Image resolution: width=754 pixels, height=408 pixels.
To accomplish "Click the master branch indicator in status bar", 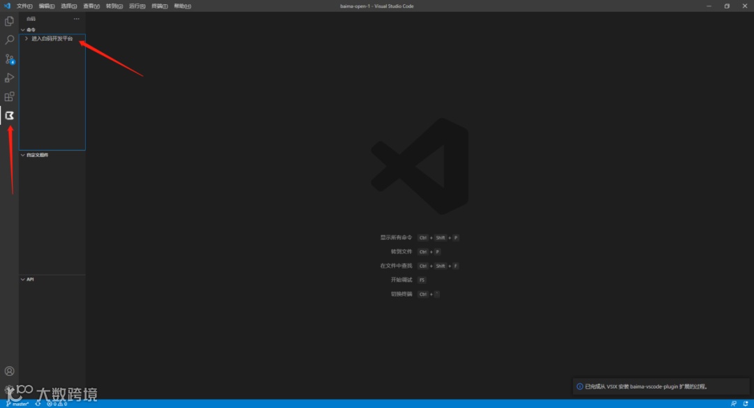I will click(17, 404).
